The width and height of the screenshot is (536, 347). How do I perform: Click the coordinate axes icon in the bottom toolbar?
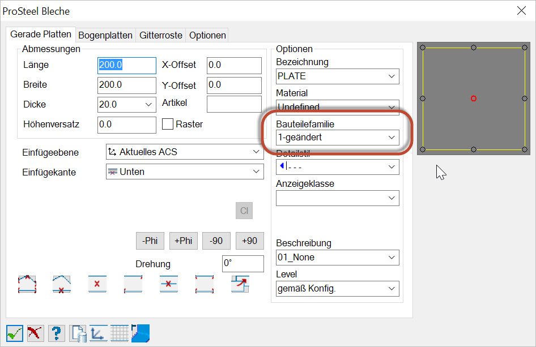click(99, 333)
